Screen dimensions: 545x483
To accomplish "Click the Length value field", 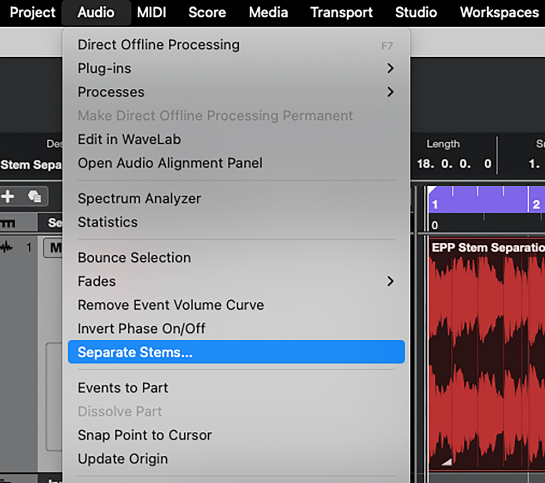I will click(x=455, y=163).
